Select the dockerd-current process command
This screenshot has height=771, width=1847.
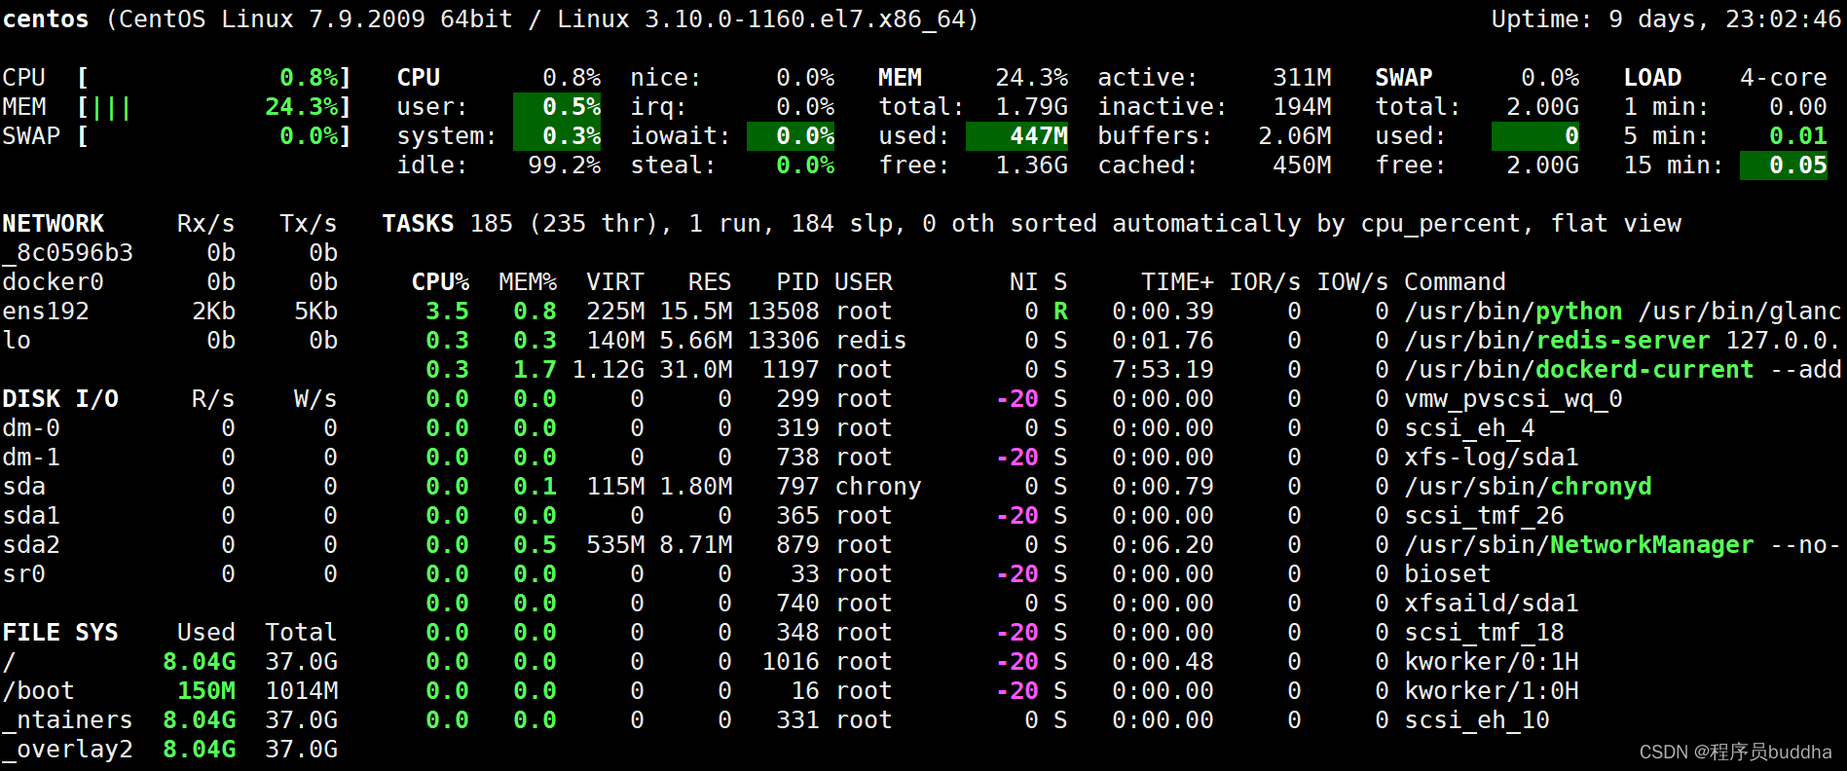[1622, 370]
